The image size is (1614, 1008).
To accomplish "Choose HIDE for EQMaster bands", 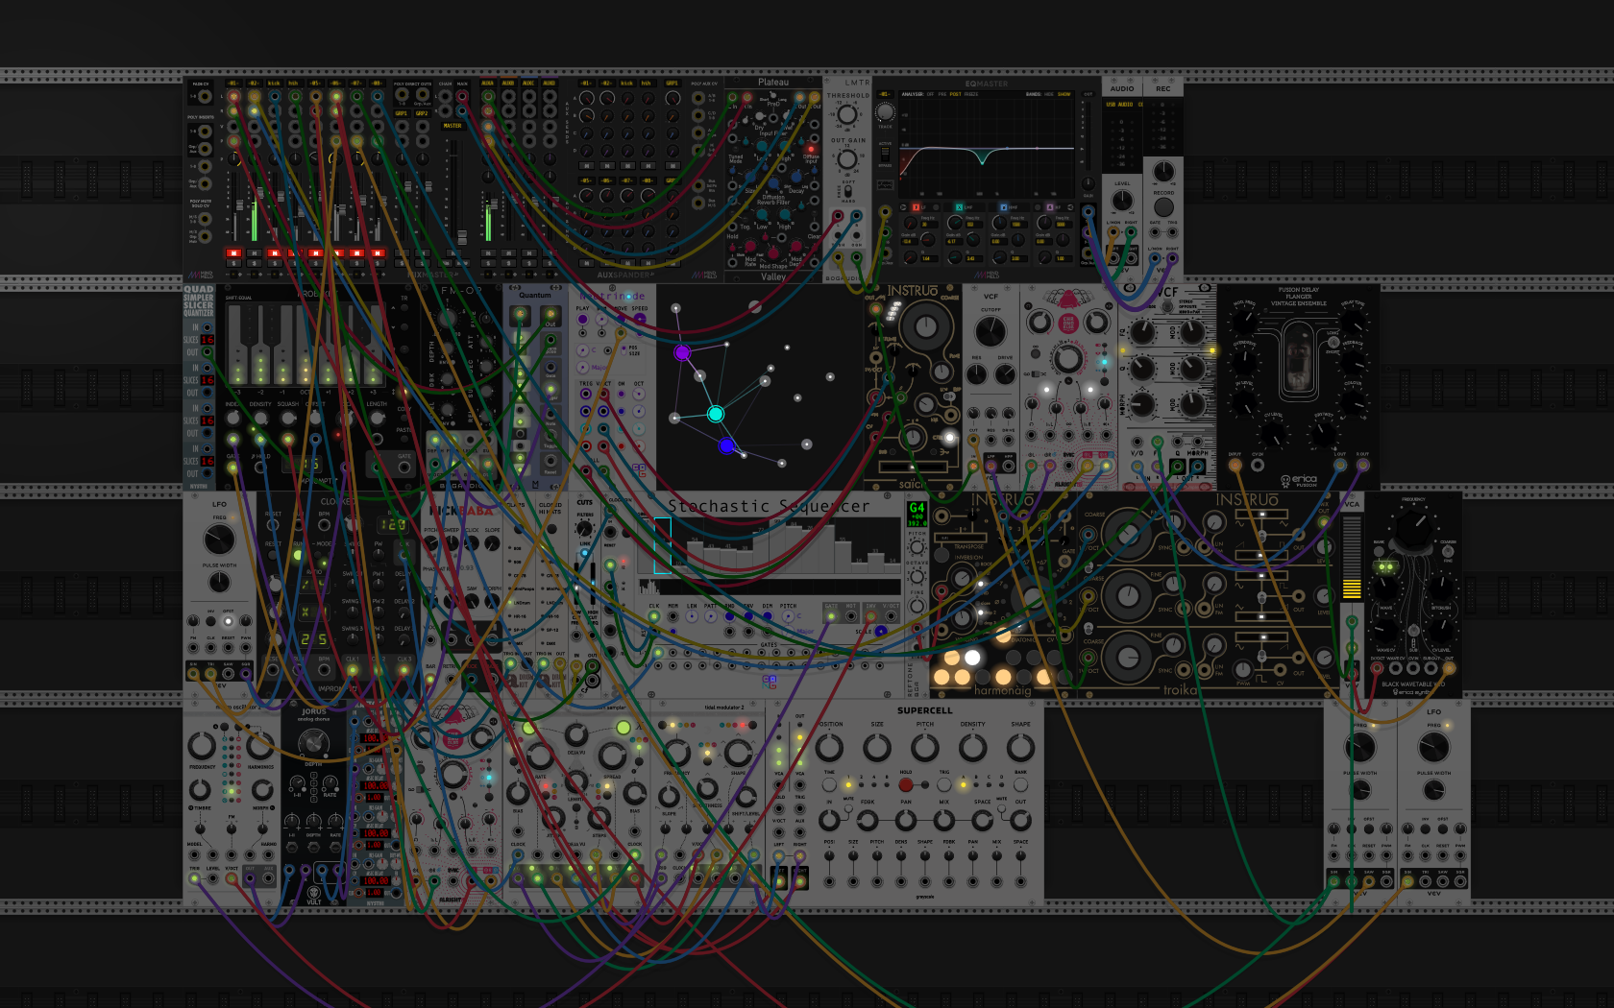I will pos(1050,94).
